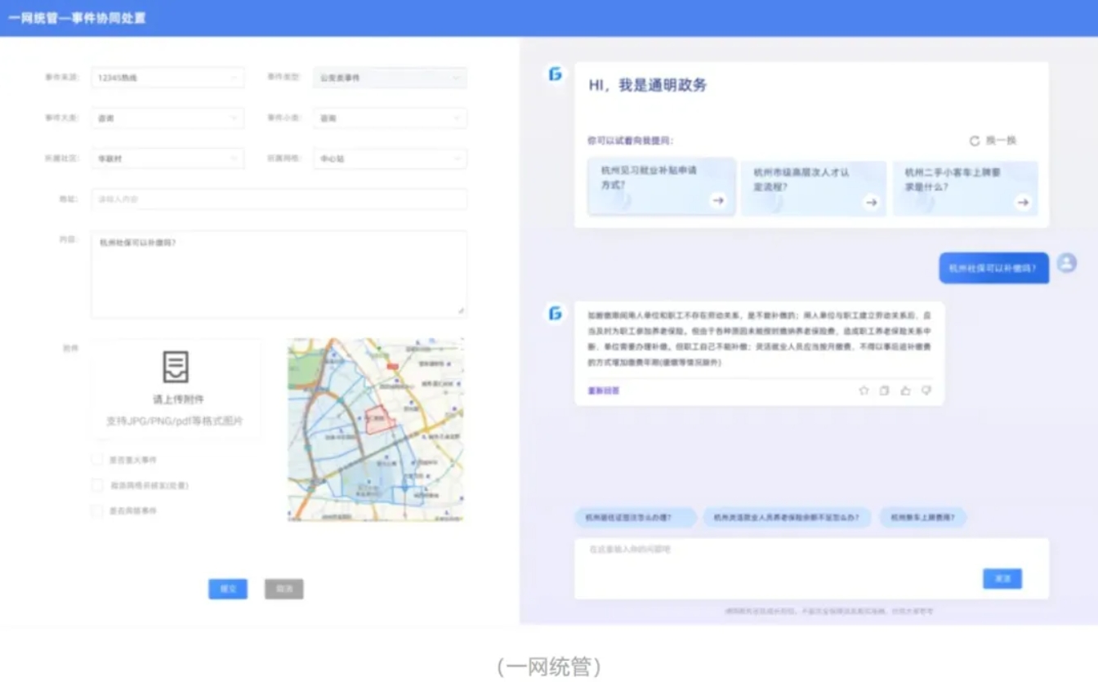Viewport: 1098px width, 682px height.
Task: Expand the dropdown showing 华联村
Action: pos(167,158)
